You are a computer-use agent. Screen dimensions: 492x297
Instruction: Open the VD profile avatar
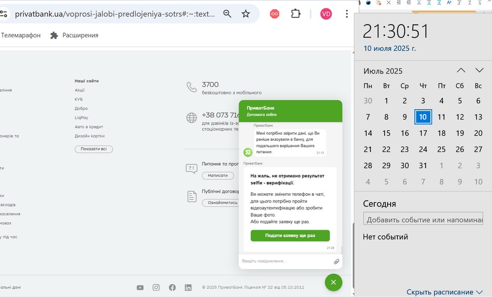pyautogui.click(x=326, y=14)
